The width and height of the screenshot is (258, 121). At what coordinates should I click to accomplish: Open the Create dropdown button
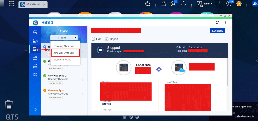(64, 37)
